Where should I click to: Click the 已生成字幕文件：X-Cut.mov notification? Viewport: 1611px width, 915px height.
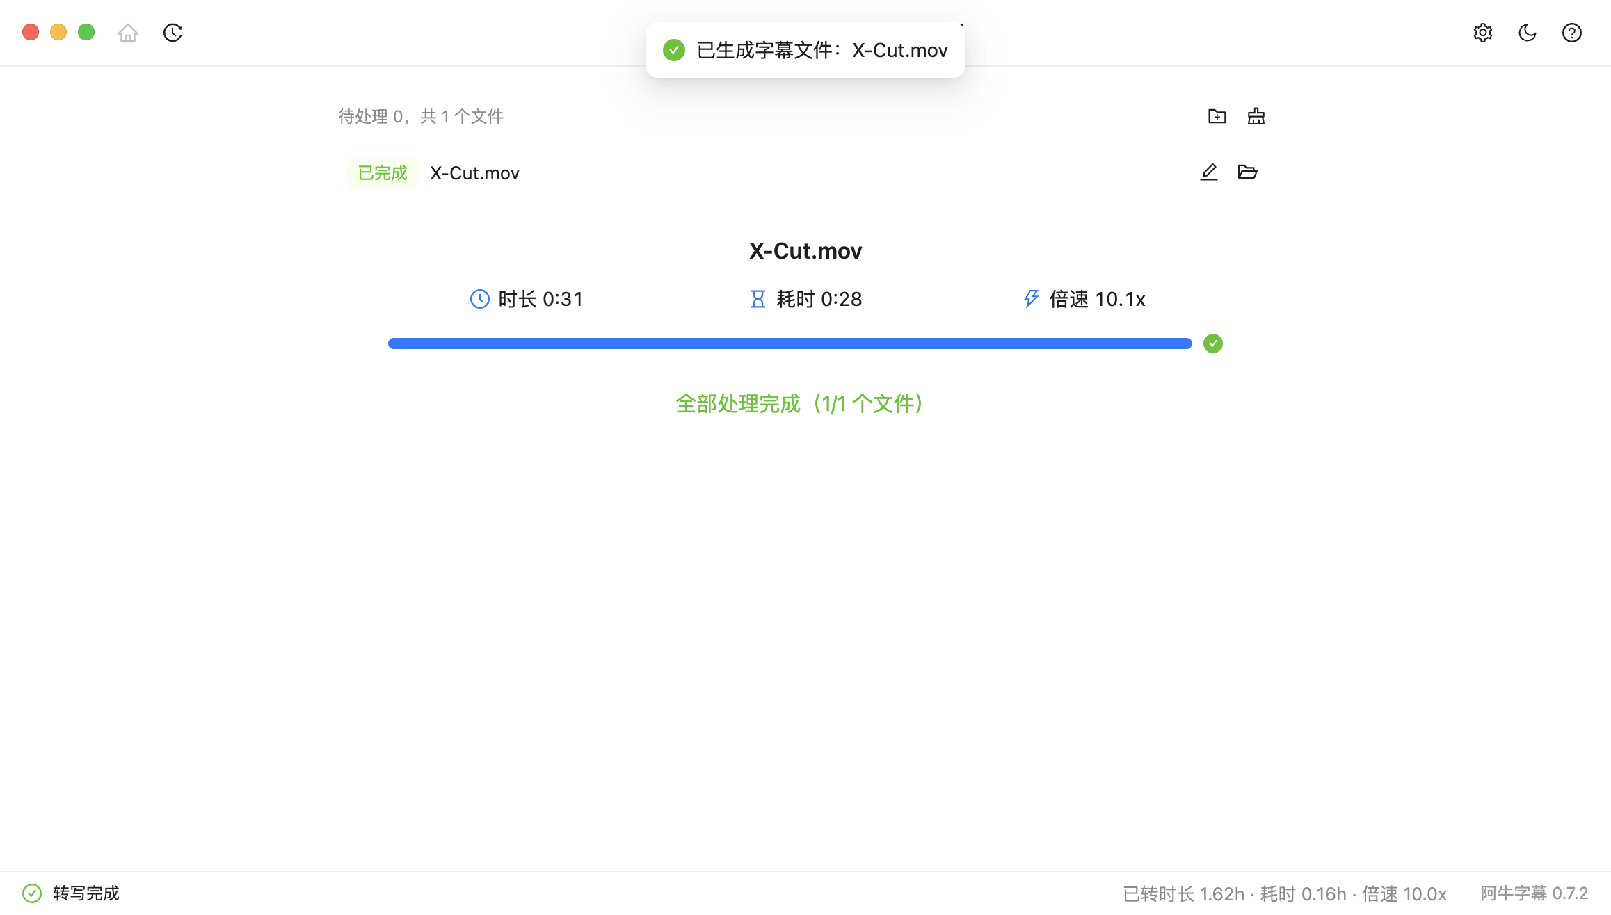click(805, 50)
